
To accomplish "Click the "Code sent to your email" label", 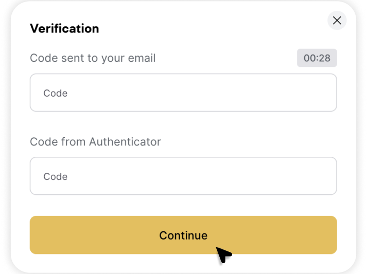I will tap(93, 58).
